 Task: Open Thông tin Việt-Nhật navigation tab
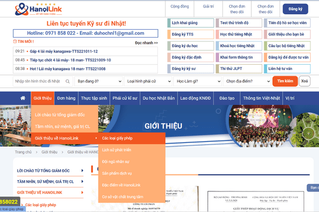(x=262, y=98)
